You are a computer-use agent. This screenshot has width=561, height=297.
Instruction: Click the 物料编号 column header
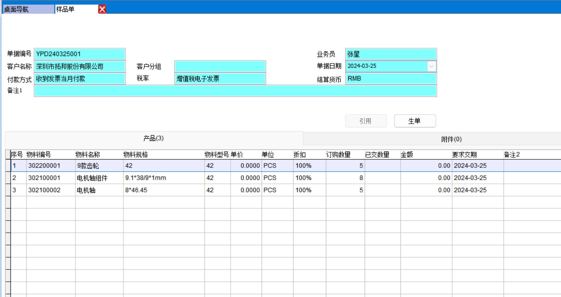(50, 155)
